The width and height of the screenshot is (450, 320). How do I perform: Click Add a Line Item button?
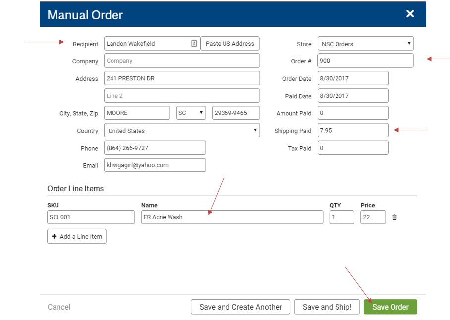pos(77,236)
